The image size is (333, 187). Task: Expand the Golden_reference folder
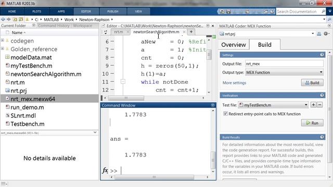pyautogui.click(x=3, y=48)
